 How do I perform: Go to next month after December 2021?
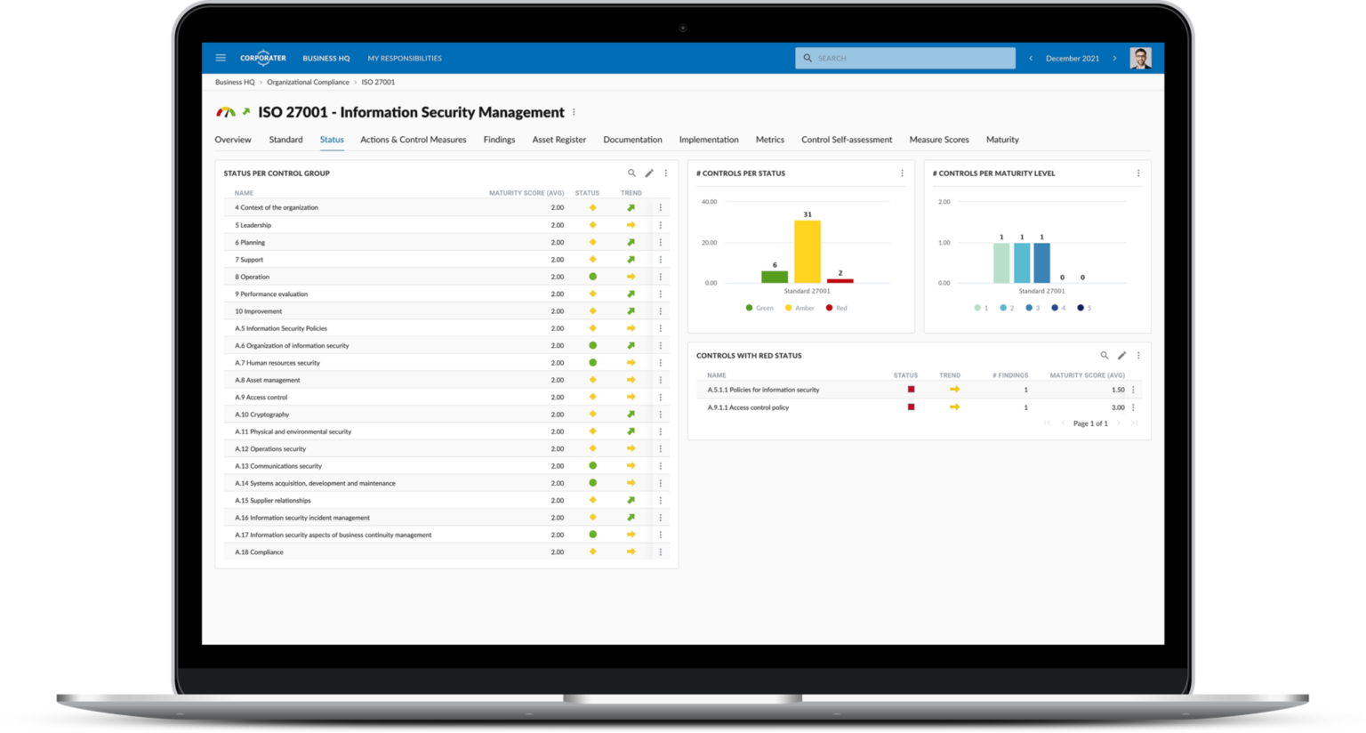[1114, 58]
